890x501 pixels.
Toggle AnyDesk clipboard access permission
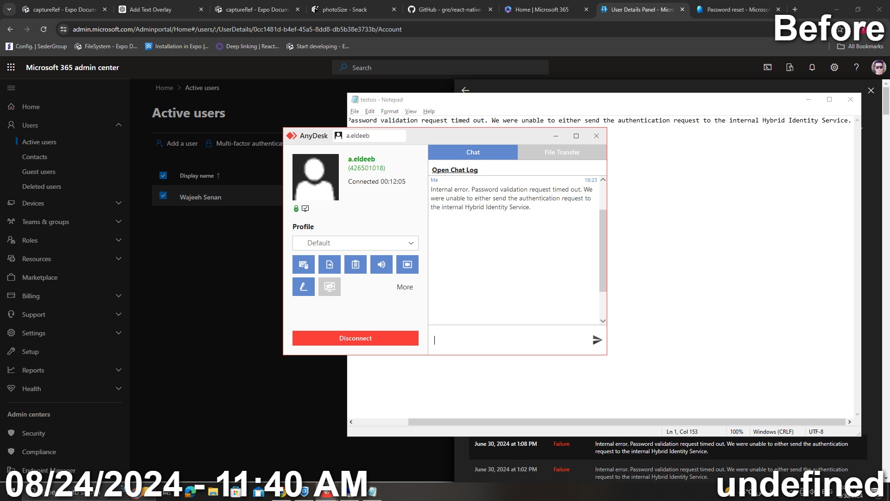click(x=356, y=264)
